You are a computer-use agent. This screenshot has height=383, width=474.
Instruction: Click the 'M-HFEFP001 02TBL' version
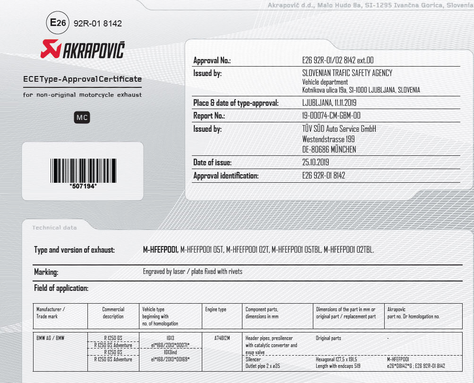[349, 250]
